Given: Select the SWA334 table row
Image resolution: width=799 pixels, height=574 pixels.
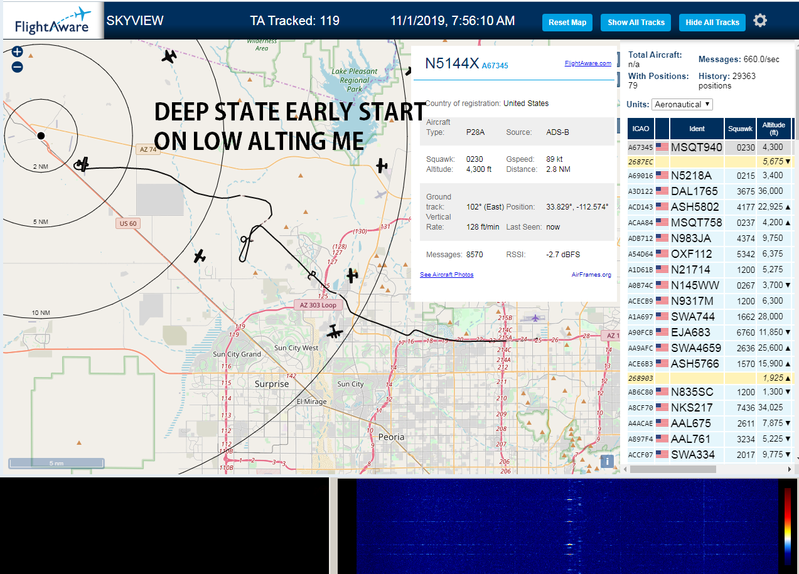Looking at the screenshot, I should pos(710,455).
